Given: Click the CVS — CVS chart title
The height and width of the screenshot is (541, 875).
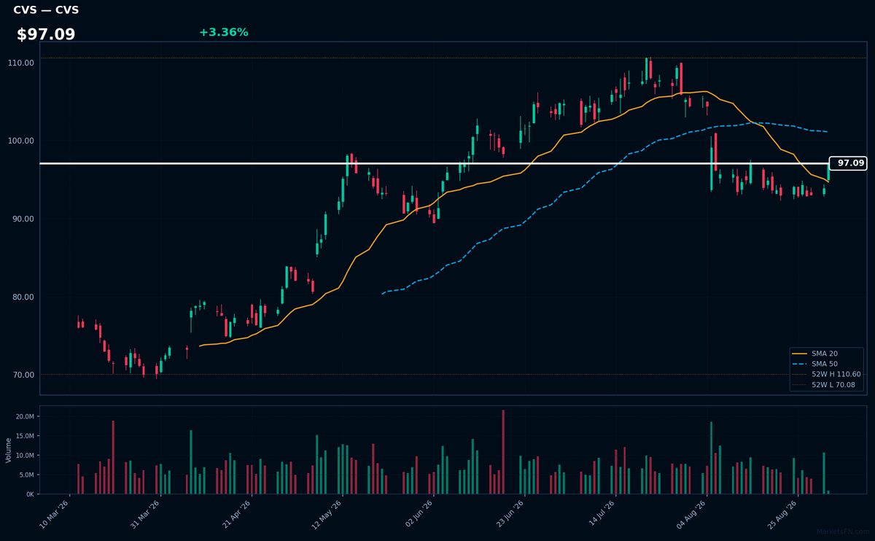Looking at the screenshot, I should coord(46,10).
